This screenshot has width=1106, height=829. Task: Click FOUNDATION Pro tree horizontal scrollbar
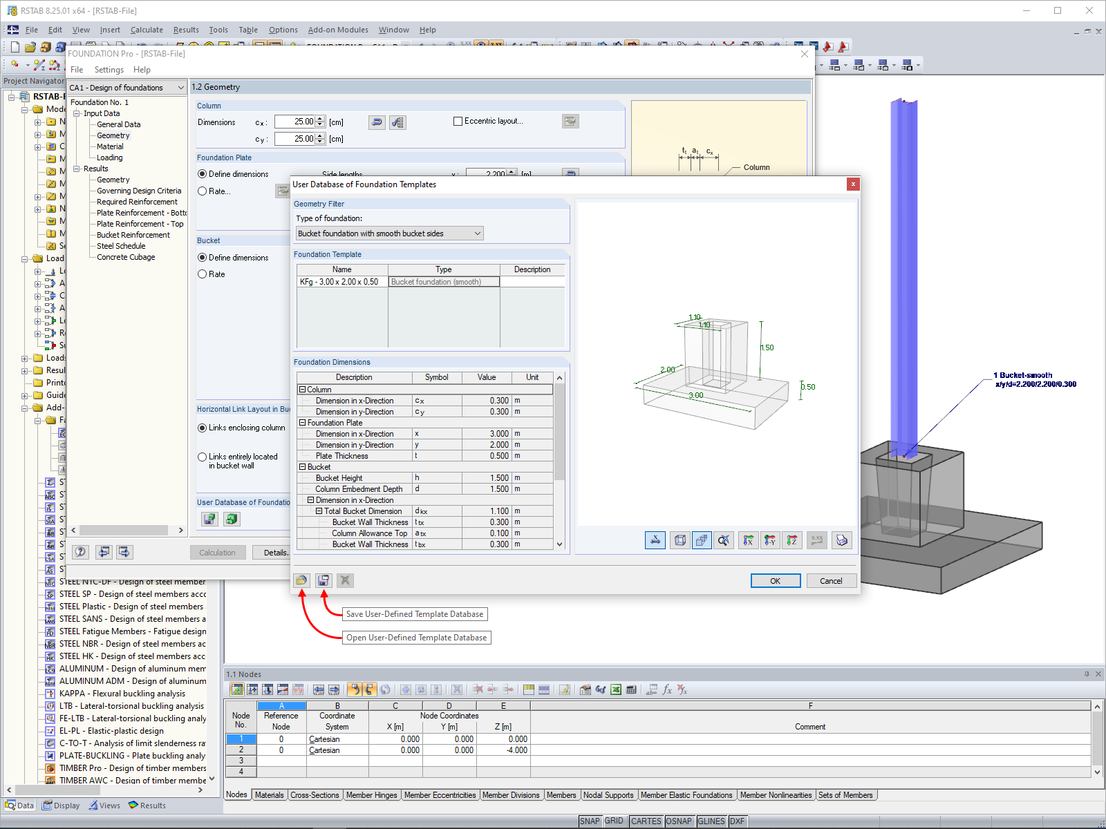pyautogui.click(x=127, y=530)
